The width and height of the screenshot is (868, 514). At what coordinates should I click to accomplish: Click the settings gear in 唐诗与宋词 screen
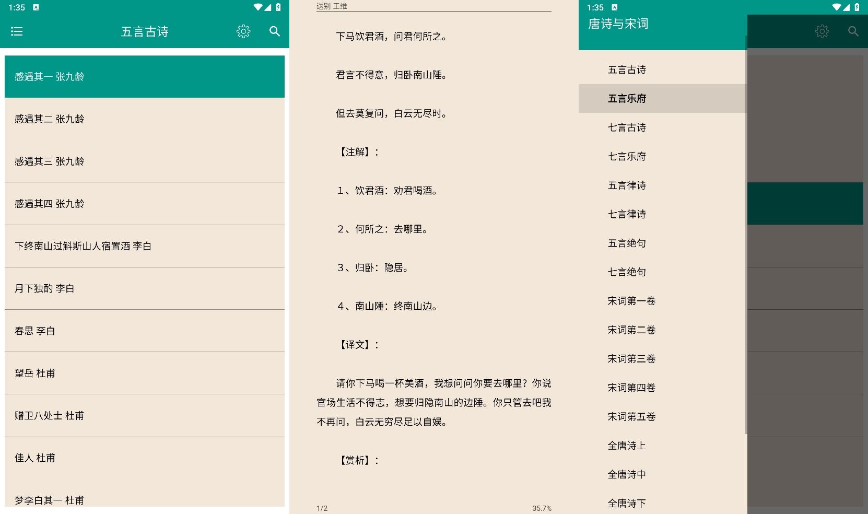pyautogui.click(x=822, y=31)
